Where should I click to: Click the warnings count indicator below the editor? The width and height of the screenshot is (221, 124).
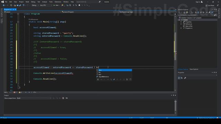pyautogui.click(x=20, y=92)
